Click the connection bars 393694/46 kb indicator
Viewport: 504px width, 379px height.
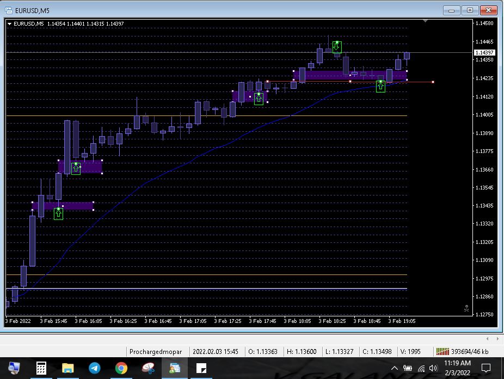click(462, 352)
